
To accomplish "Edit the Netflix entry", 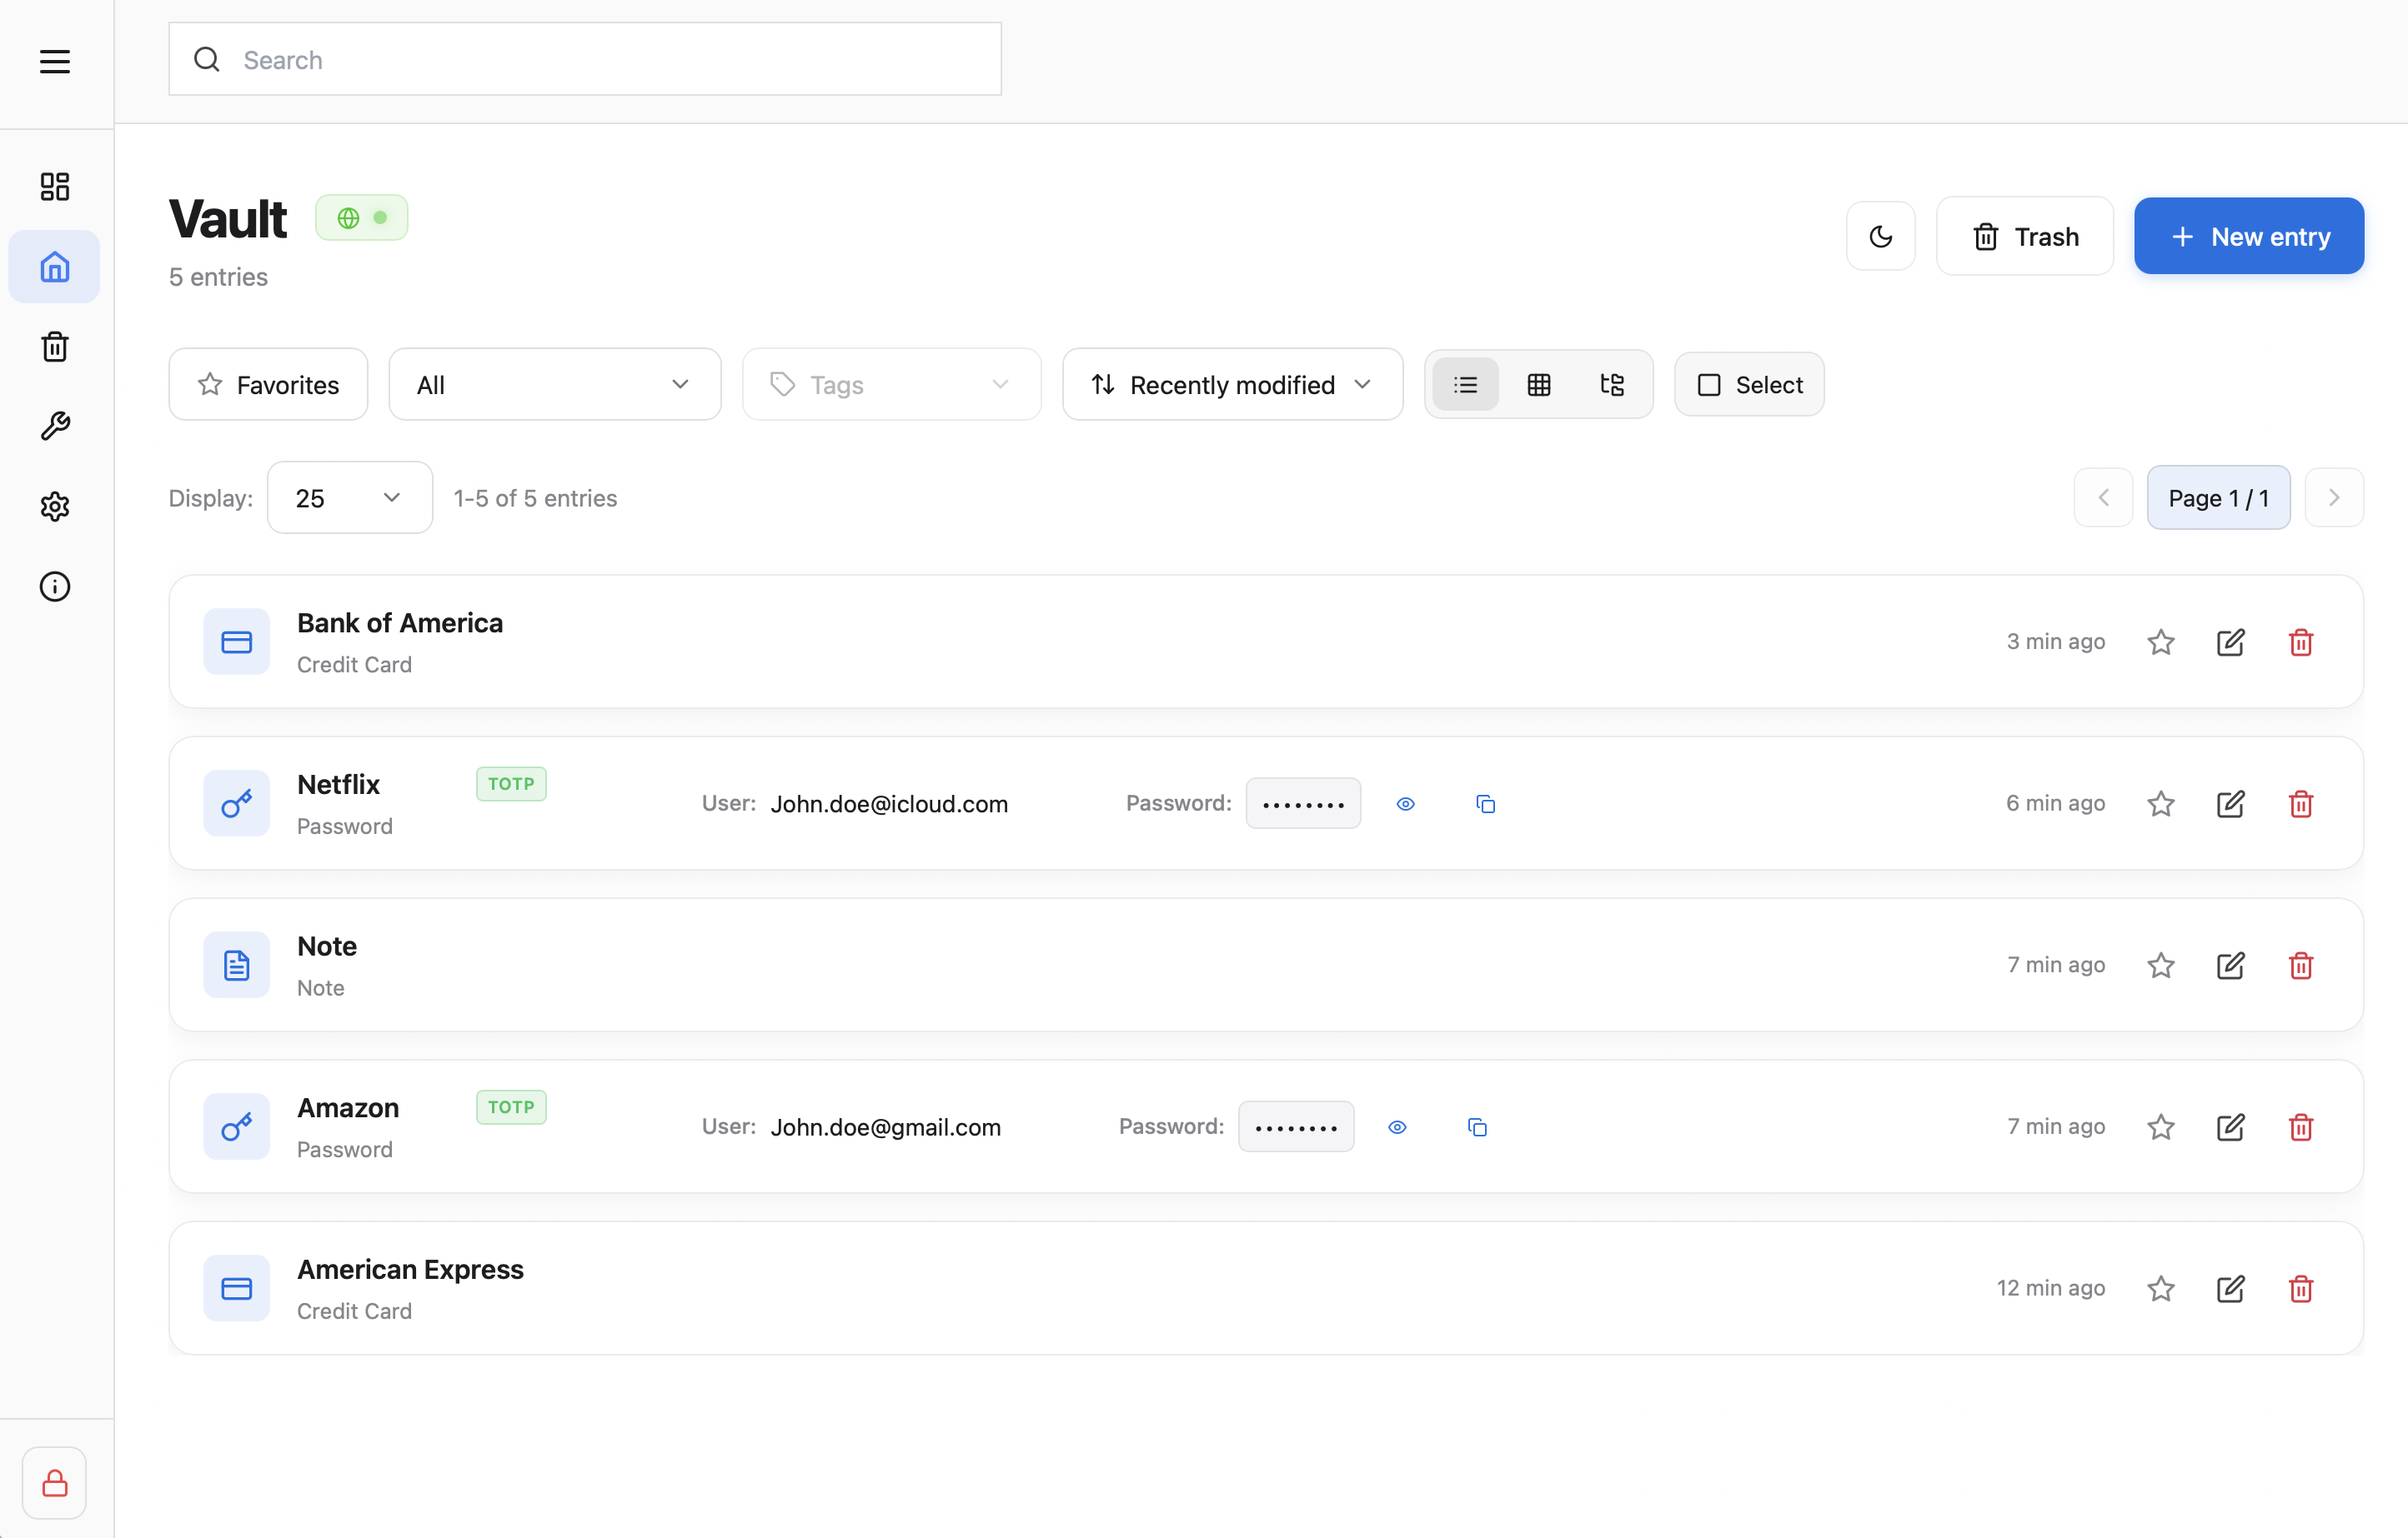I will click(x=2230, y=803).
